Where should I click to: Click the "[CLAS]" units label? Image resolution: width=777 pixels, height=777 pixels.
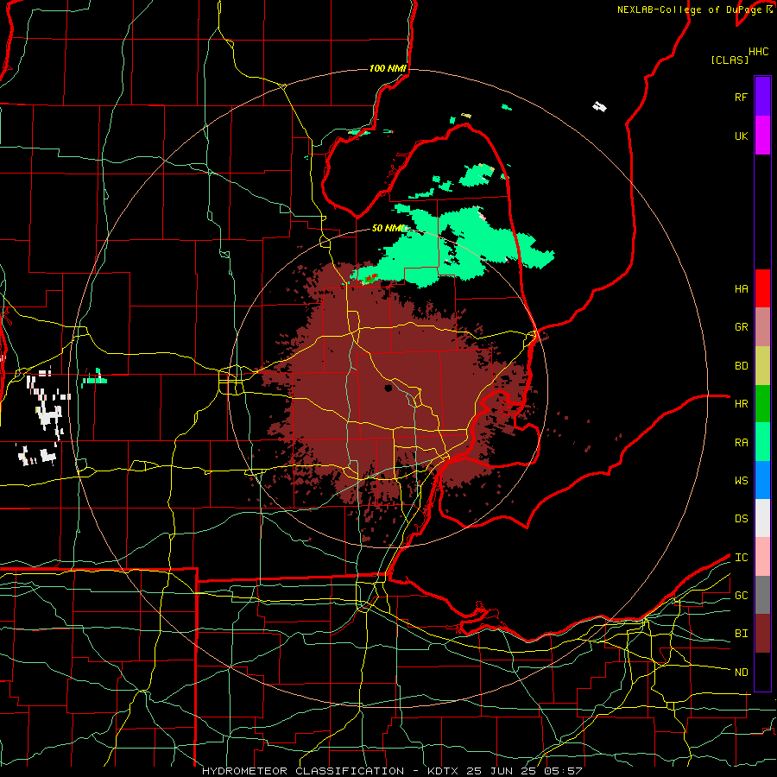point(730,60)
